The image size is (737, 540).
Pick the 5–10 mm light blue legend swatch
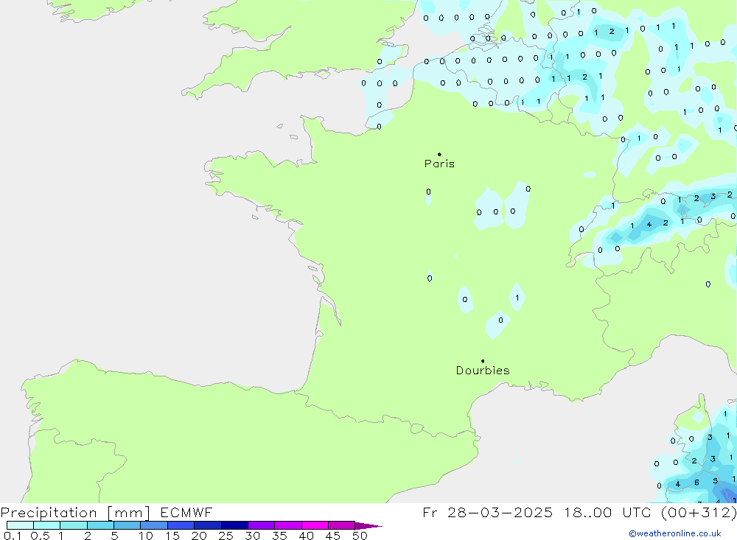coord(128,525)
